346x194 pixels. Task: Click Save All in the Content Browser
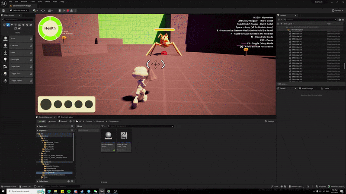(x=63, y=122)
